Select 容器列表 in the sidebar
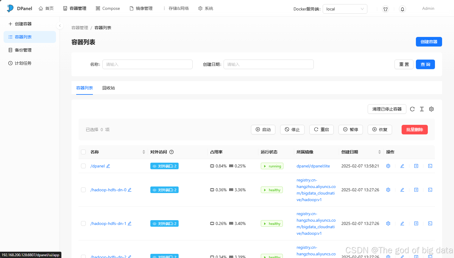454x258 pixels. (x=30, y=37)
